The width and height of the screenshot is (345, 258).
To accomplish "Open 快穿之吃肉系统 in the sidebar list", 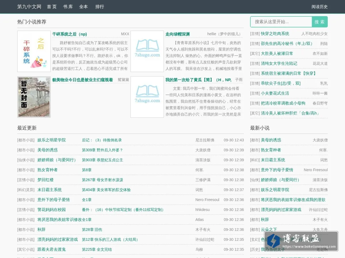I will tap(275, 34).
